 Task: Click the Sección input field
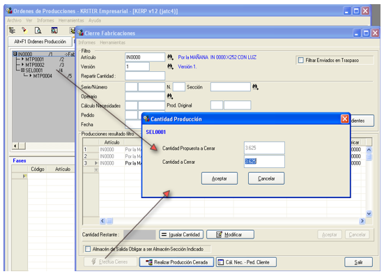(x=231, y=86)
